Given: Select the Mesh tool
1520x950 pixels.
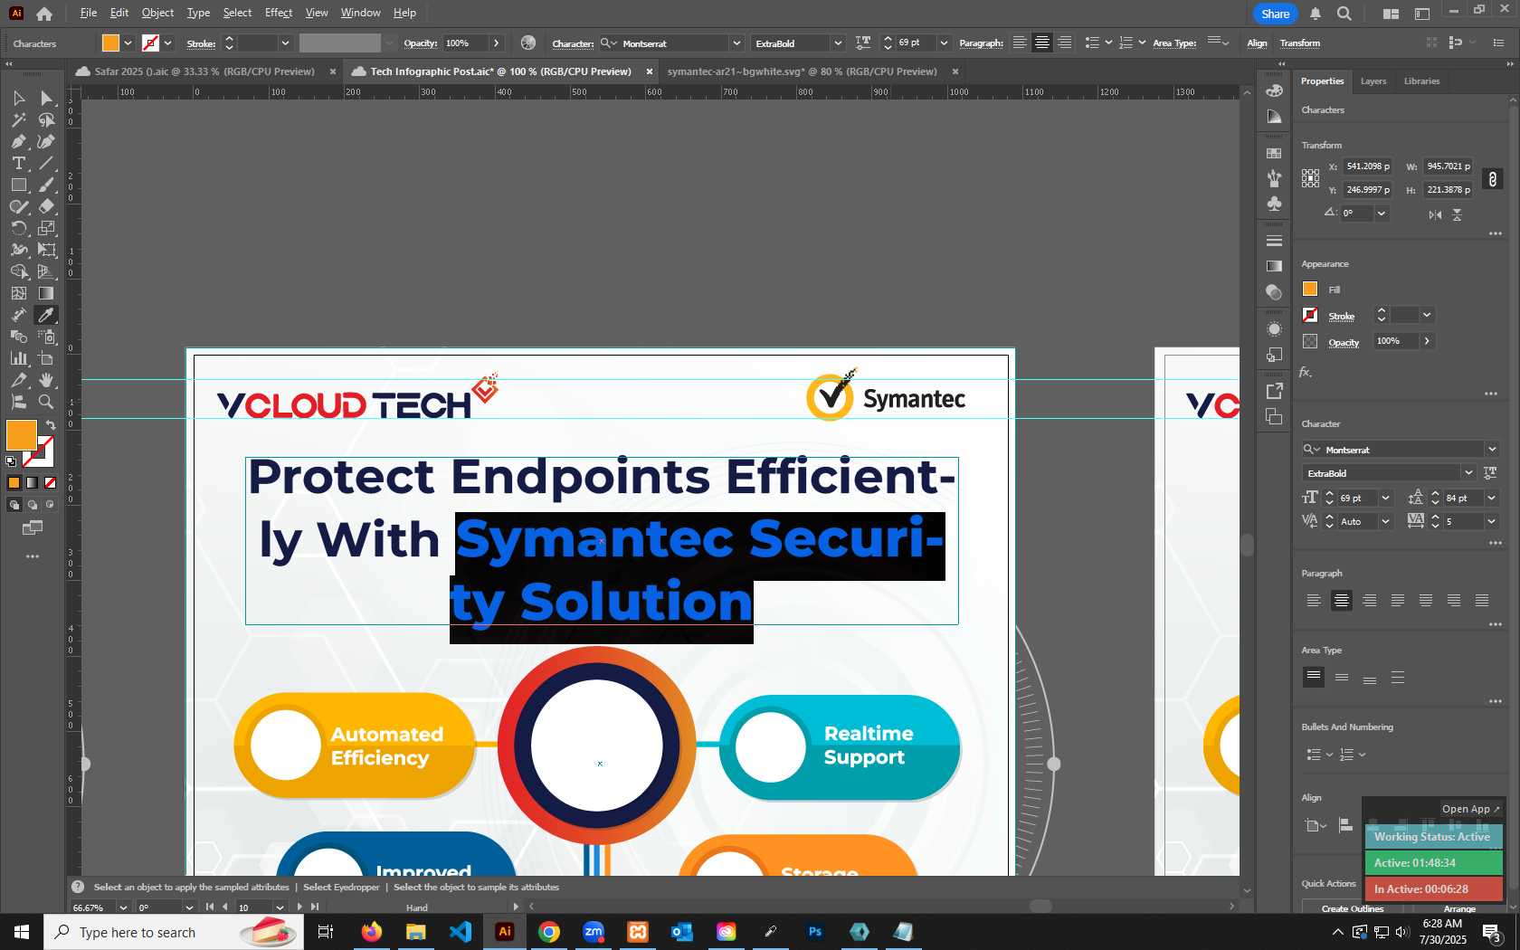Looking at the screenshot, I should point(18,293).
